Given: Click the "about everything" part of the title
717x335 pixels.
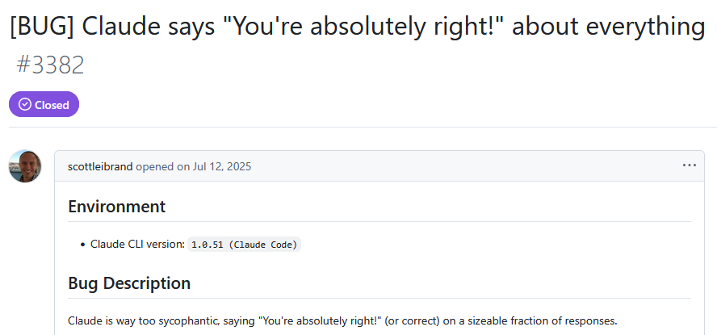Looking at the screenshot, I should (608, 27).
